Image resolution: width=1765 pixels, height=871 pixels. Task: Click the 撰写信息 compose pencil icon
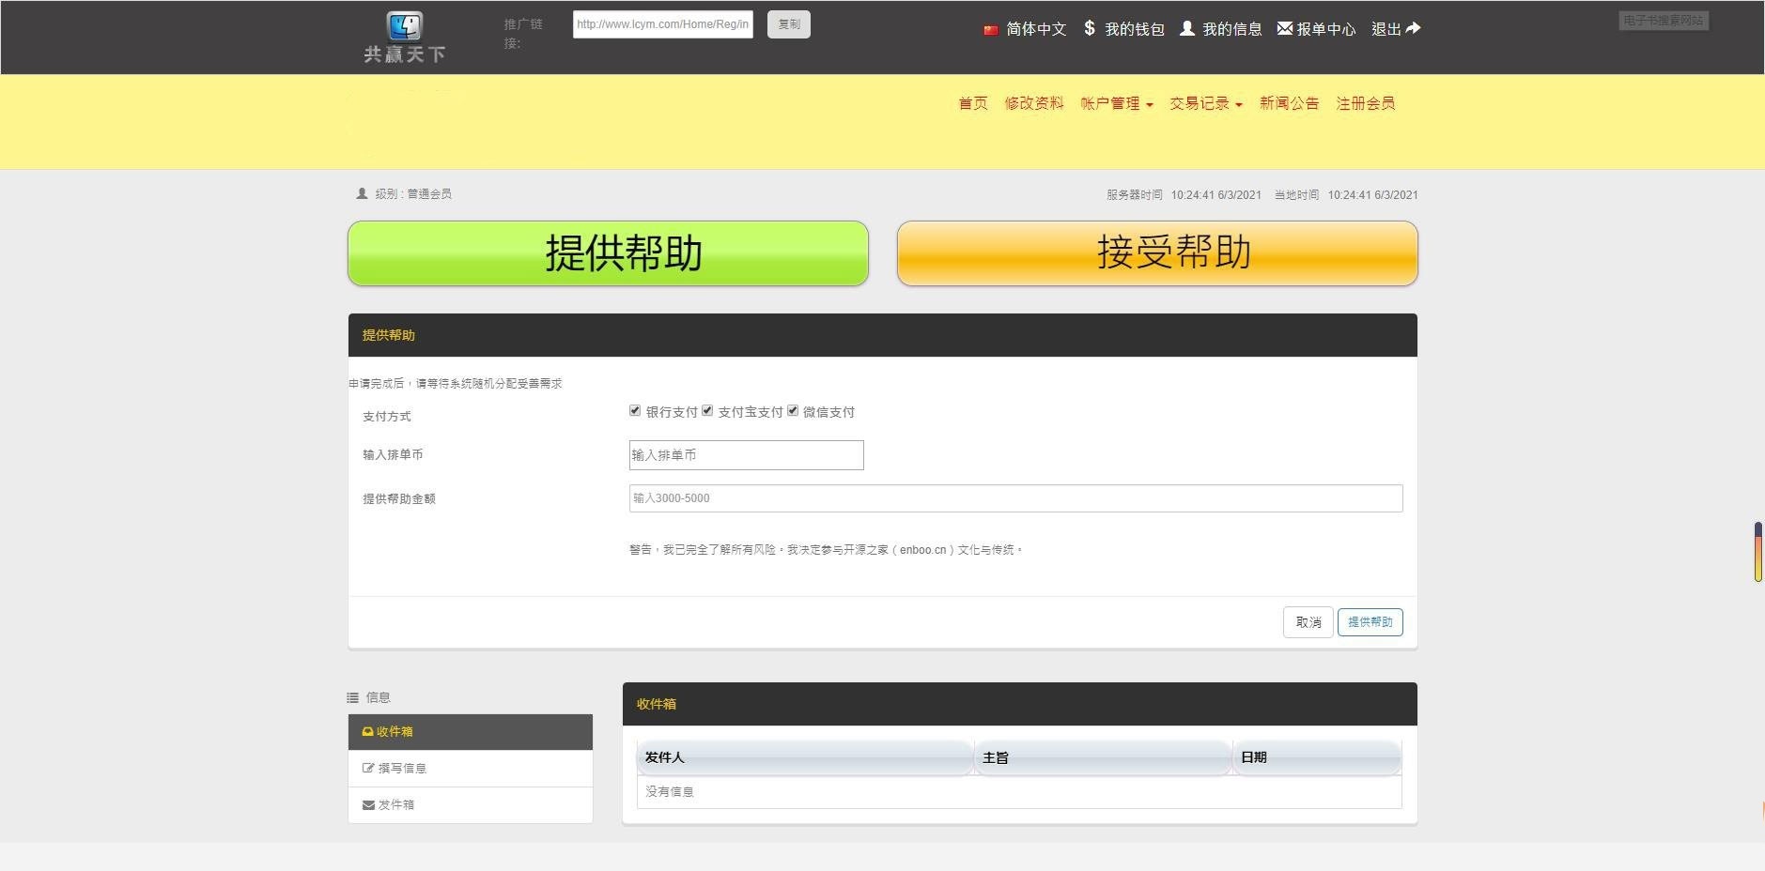tap(367, 767)
